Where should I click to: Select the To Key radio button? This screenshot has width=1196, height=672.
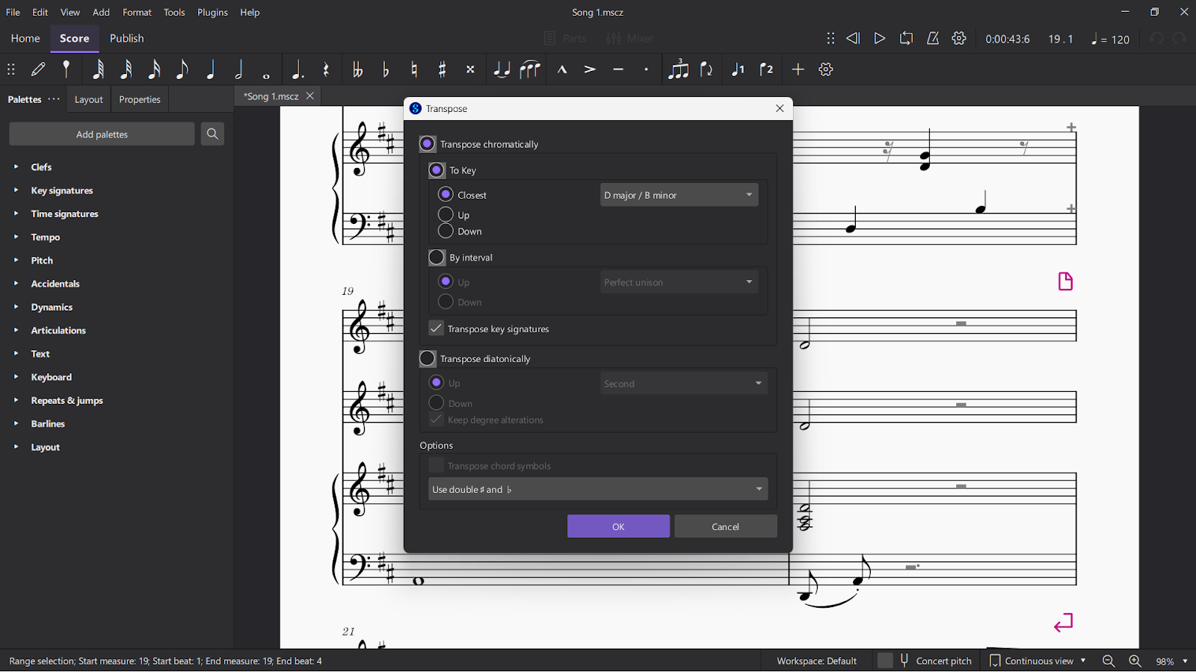click(437, 170)
